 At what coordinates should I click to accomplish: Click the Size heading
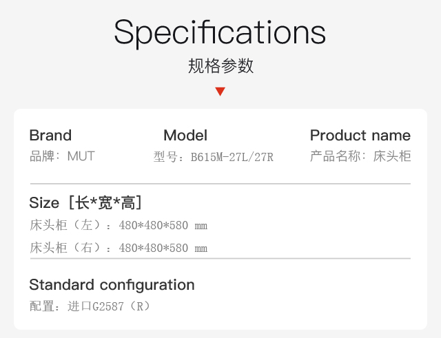pyautogui.click(x=44, y=202)
